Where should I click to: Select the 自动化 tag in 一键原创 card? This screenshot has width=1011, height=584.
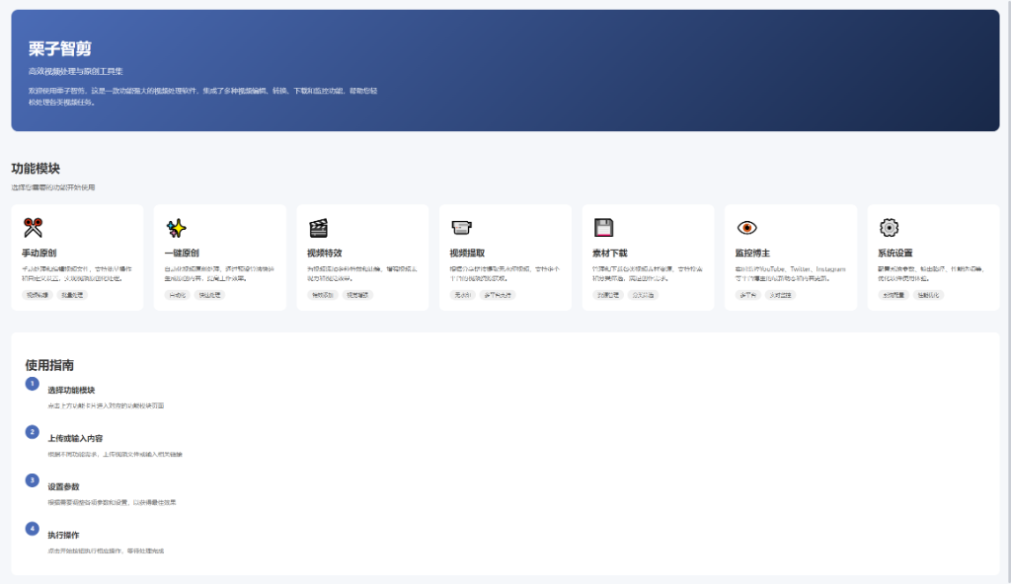[x=178, y=295]
